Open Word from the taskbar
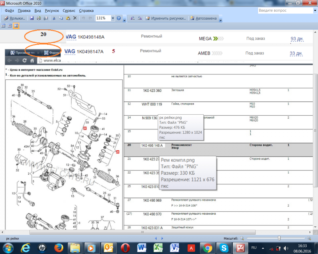318x254 pixels. (142, 248)
